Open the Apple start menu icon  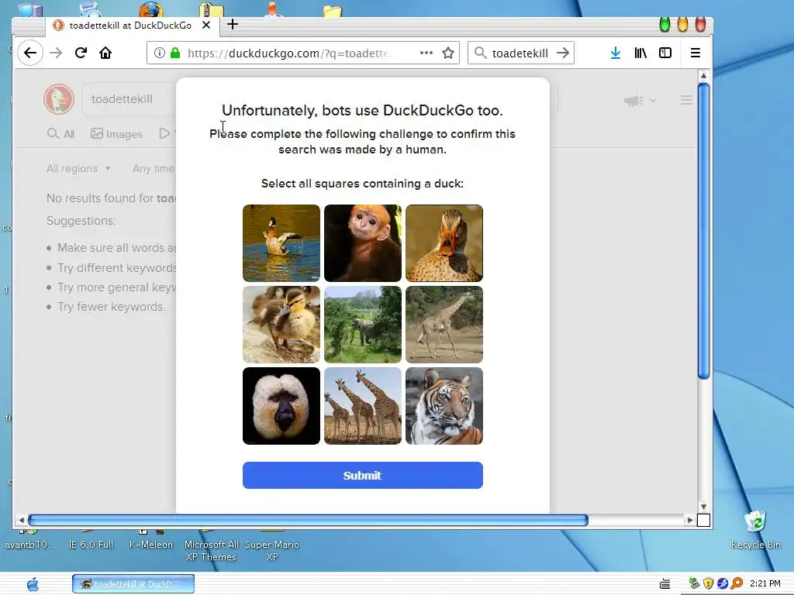[33, 584]
